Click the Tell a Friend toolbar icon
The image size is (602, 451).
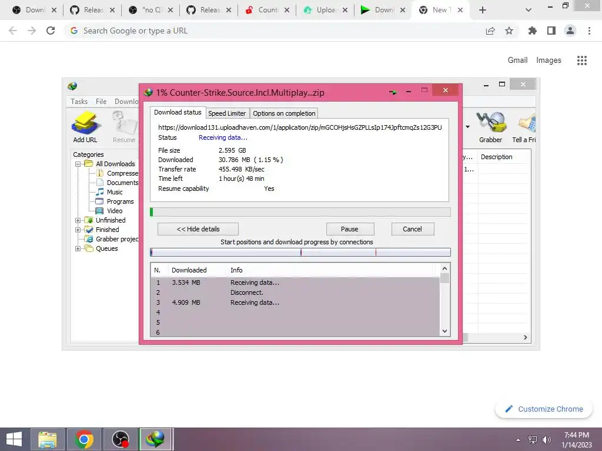coord(524,127)
